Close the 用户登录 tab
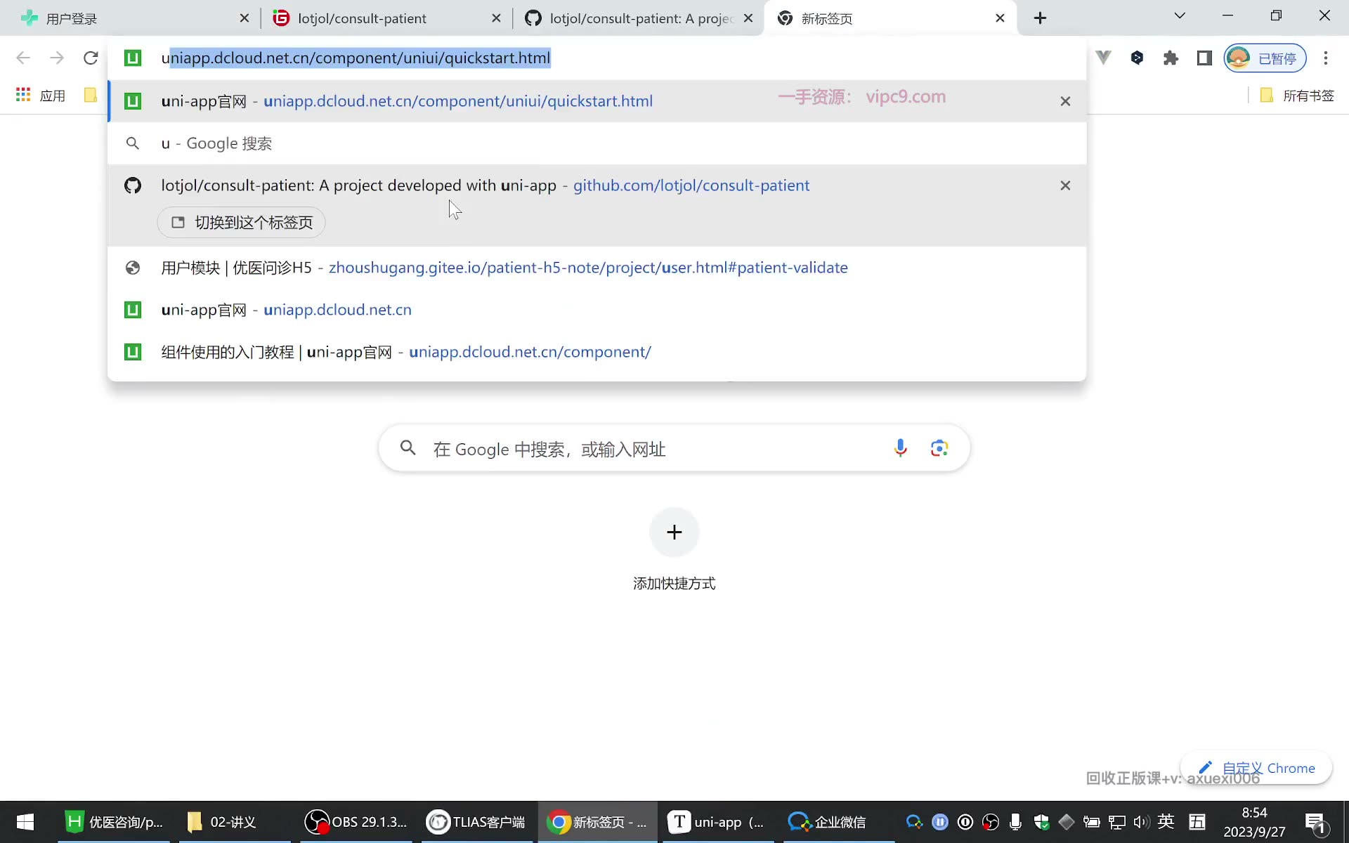 [x=245, y=18]
